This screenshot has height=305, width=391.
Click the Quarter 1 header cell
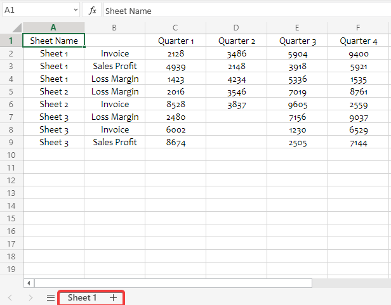[176, 41]
